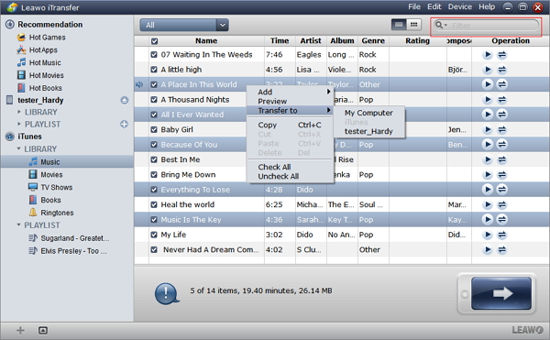Transfer My Life track
550x340 pixels.
(502, 235)
